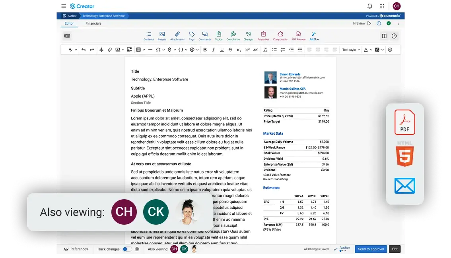Screen dimensions: 451x258
Task: Apply strikethrough formatting
Action: [x=230, y=50]
